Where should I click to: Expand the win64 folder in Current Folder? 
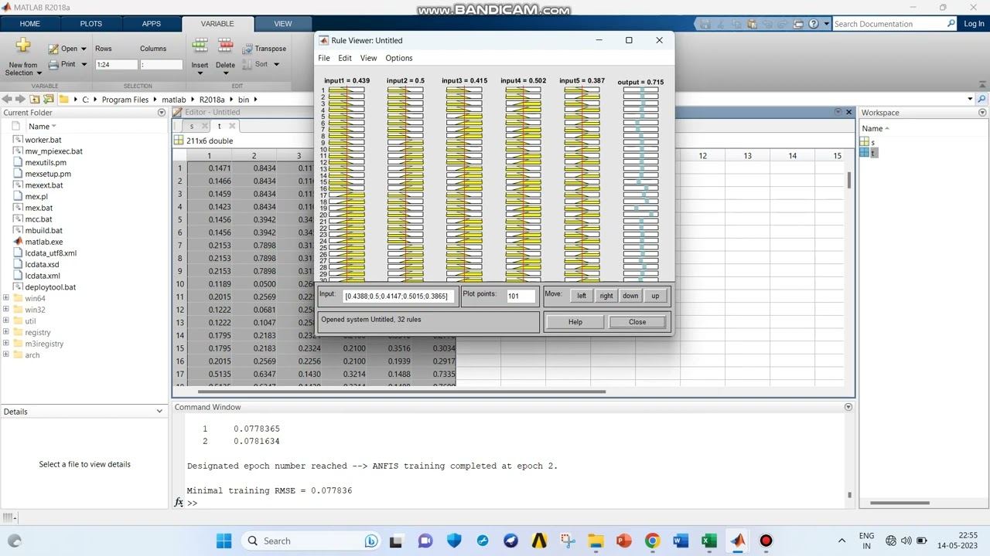click(6, 298)
